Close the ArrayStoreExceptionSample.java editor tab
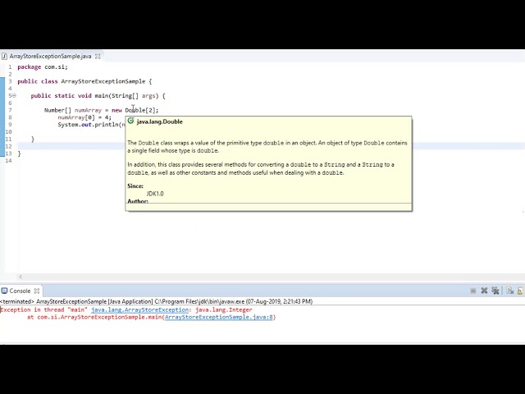This screenshot has height=394, width=525. pyautogui.click(x=98, y=57)
